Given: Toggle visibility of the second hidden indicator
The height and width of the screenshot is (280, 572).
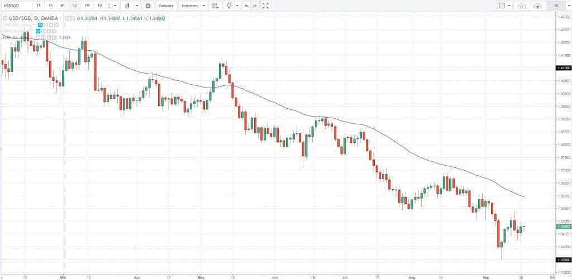Looking at the screenshot, I should coord(38,31).
